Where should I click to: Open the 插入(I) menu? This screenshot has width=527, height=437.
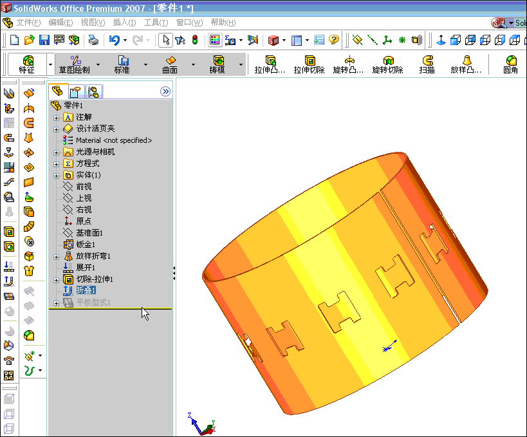[124, 23]
